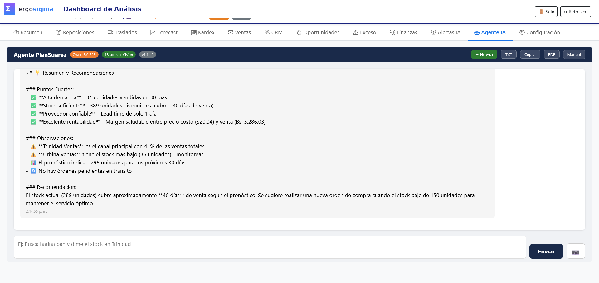This screenshot has width=599, height=283.
Task: Open the Reposiciones tab
Action: point(75,32)
